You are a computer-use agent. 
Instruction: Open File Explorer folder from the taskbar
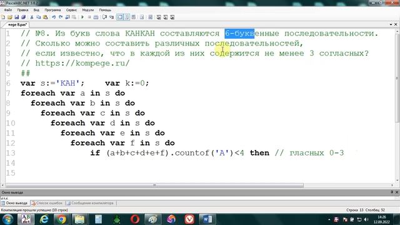pyautogui.click(x=79, y=219)
